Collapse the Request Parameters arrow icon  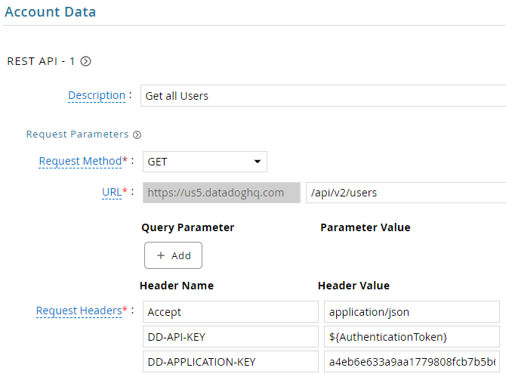click(x=137, y=134)
